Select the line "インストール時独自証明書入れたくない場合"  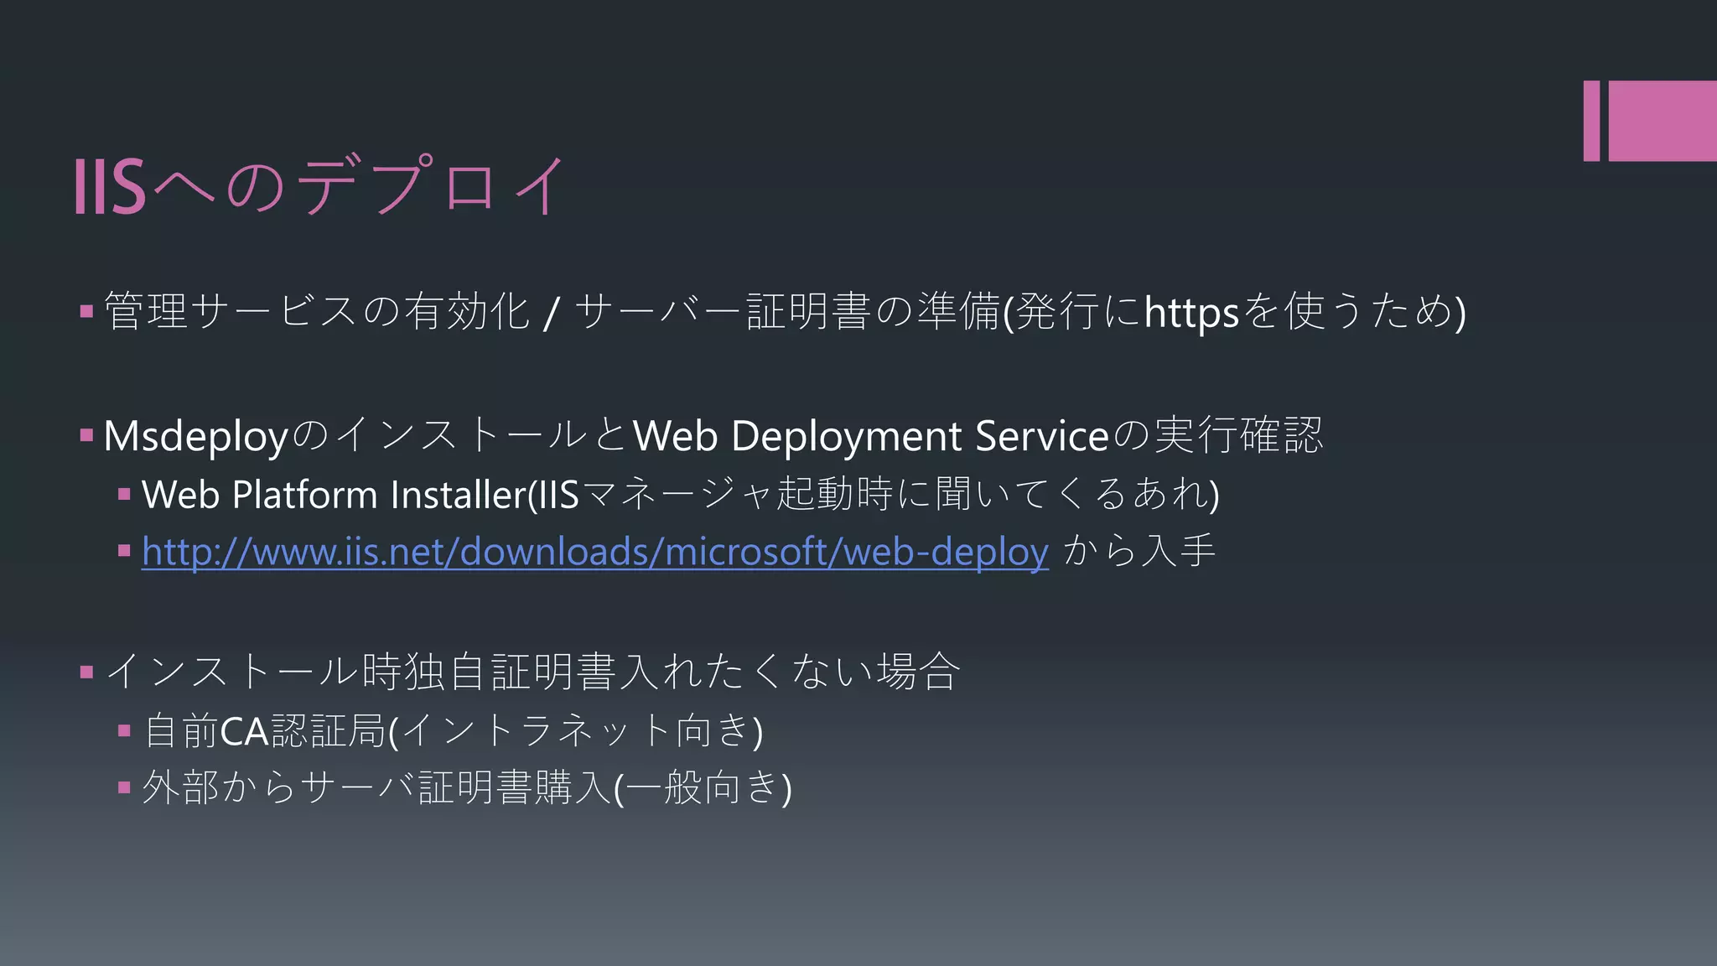pos(532,672)
